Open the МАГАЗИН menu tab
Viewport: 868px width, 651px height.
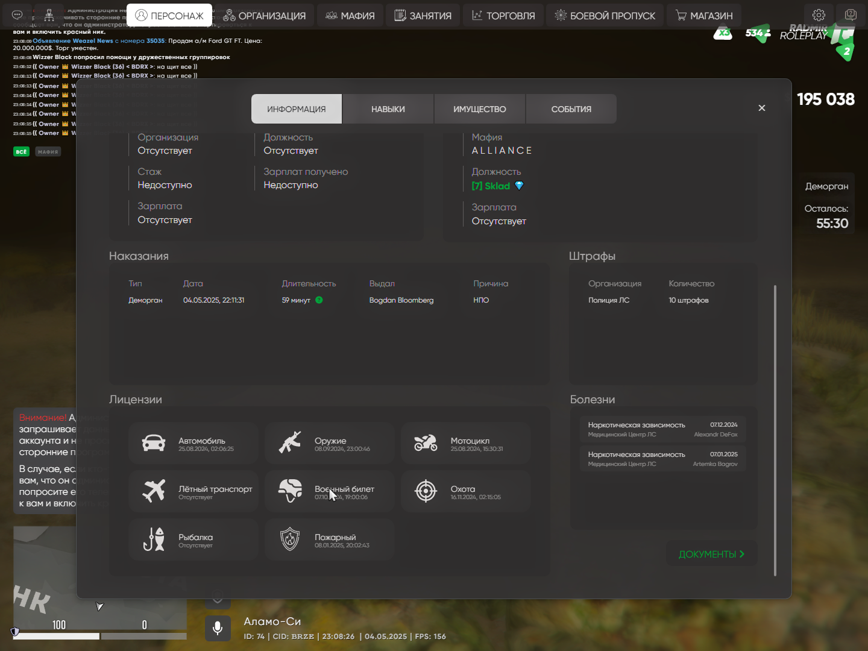click(704, 16)
